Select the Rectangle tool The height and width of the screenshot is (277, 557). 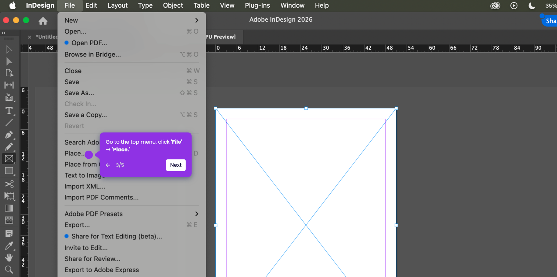pyautogui.click(x=9, y=171)
